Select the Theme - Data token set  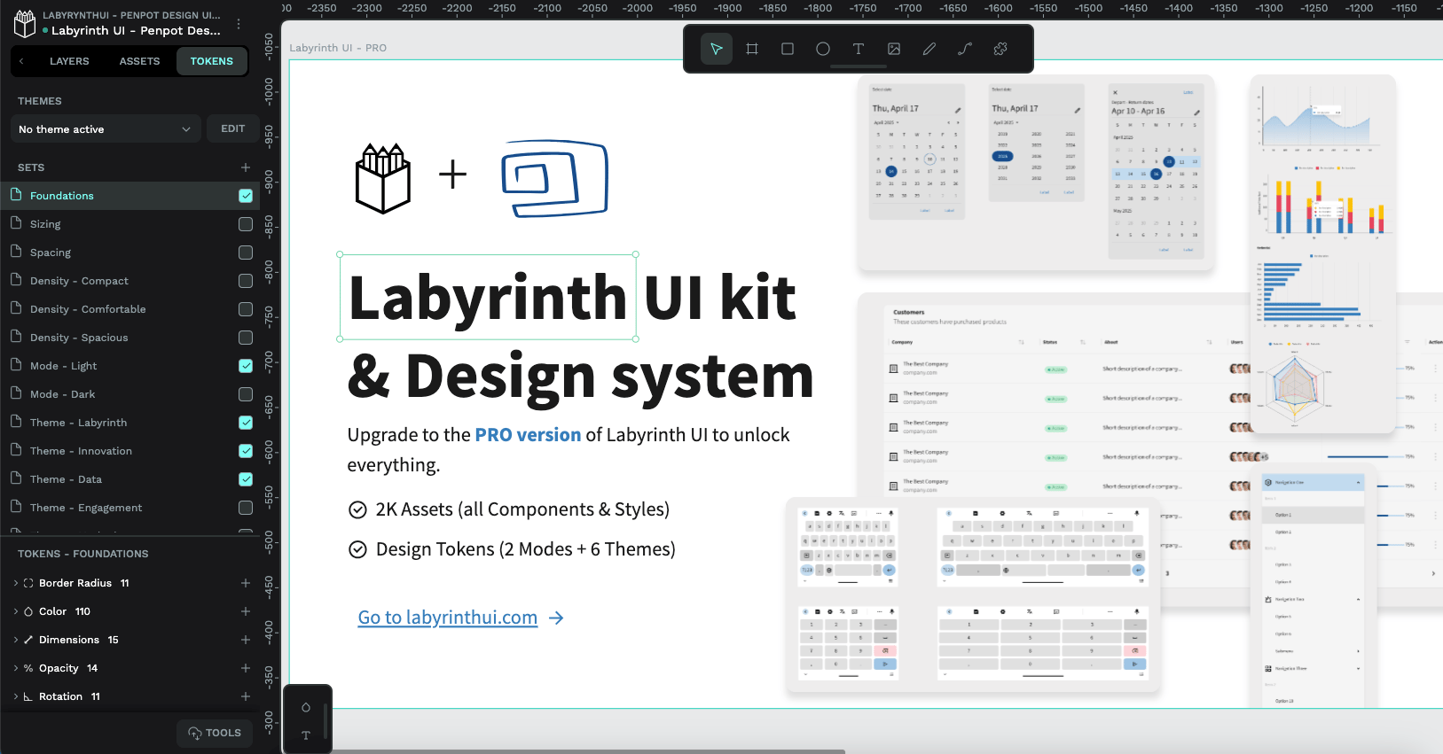tap(129, 479)
